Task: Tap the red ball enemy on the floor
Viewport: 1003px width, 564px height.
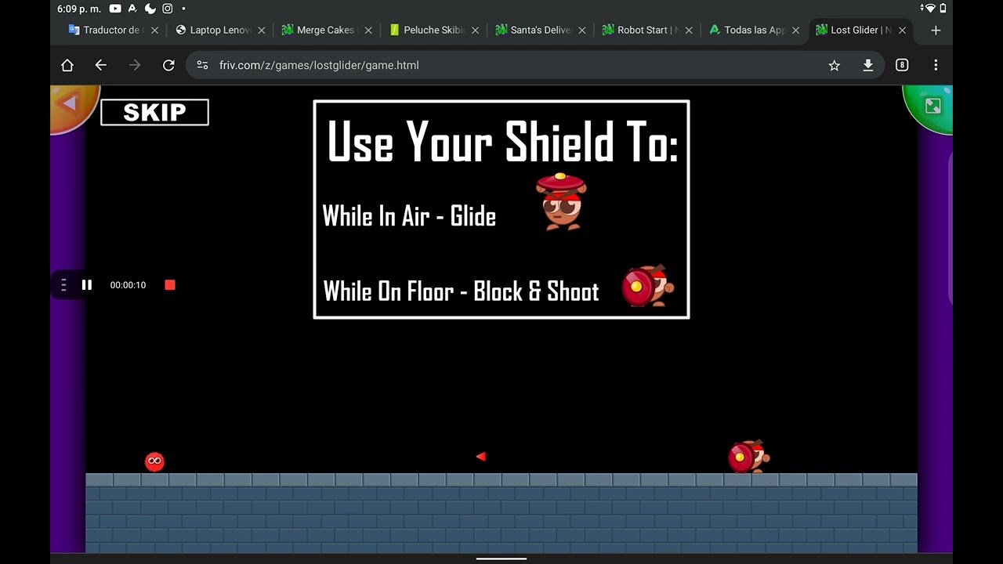Action: (154, 461)
